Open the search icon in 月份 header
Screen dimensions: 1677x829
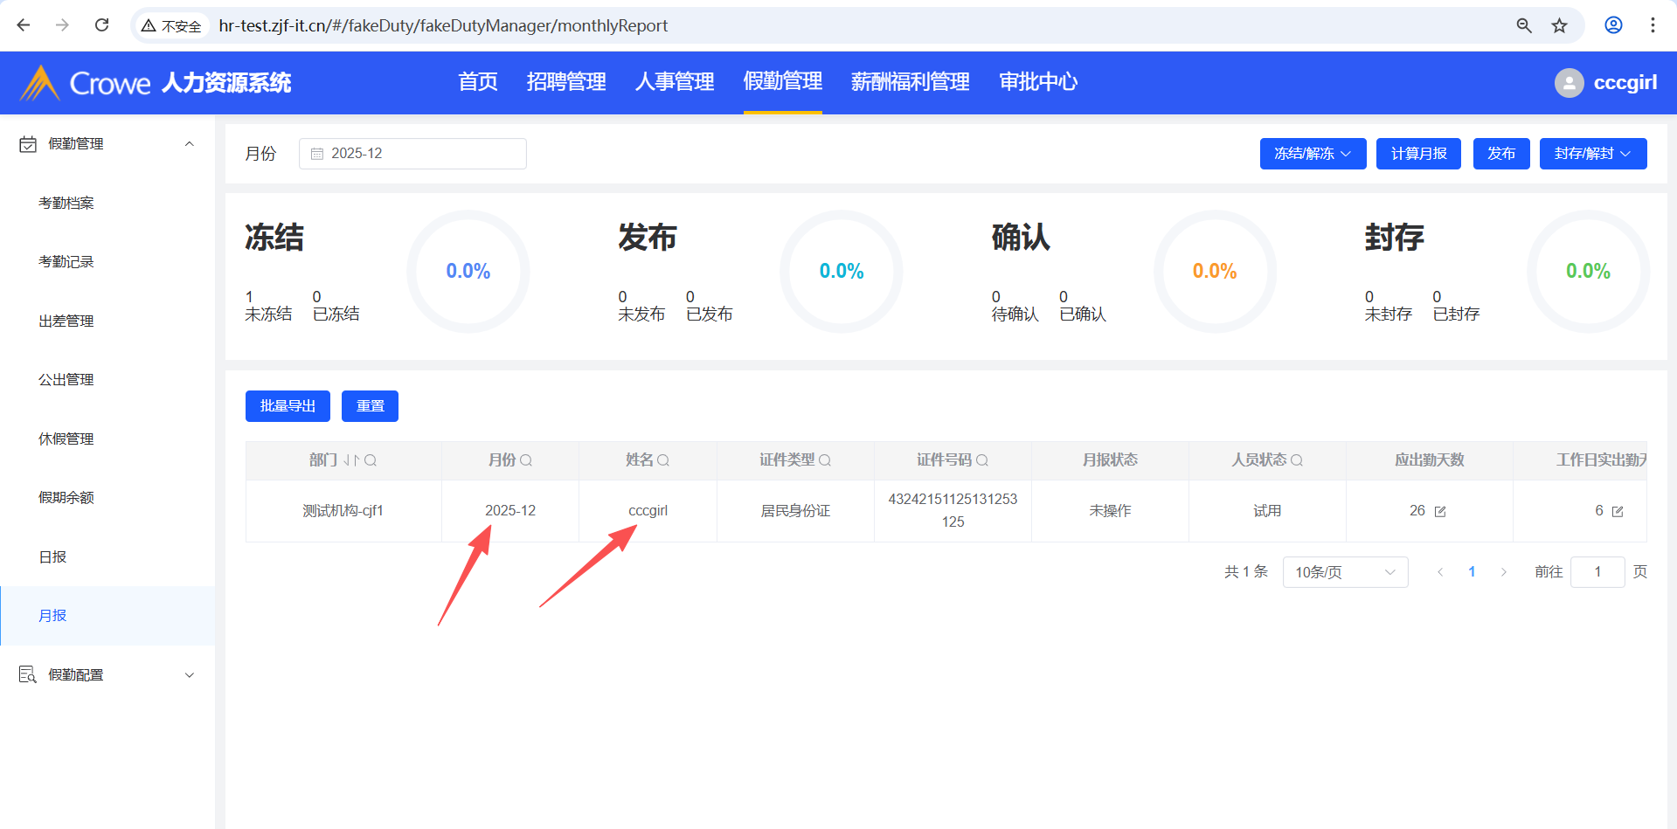[526, 460]
